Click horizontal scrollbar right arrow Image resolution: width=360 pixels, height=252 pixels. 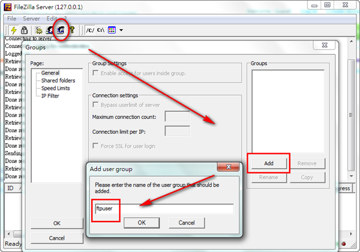pyautogui.click(x=351, y=234)
